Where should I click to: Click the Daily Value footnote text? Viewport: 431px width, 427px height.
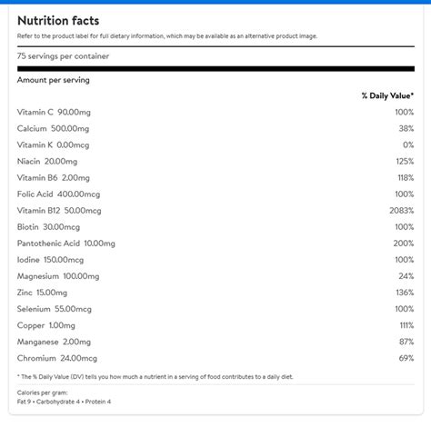coord(155,377)
